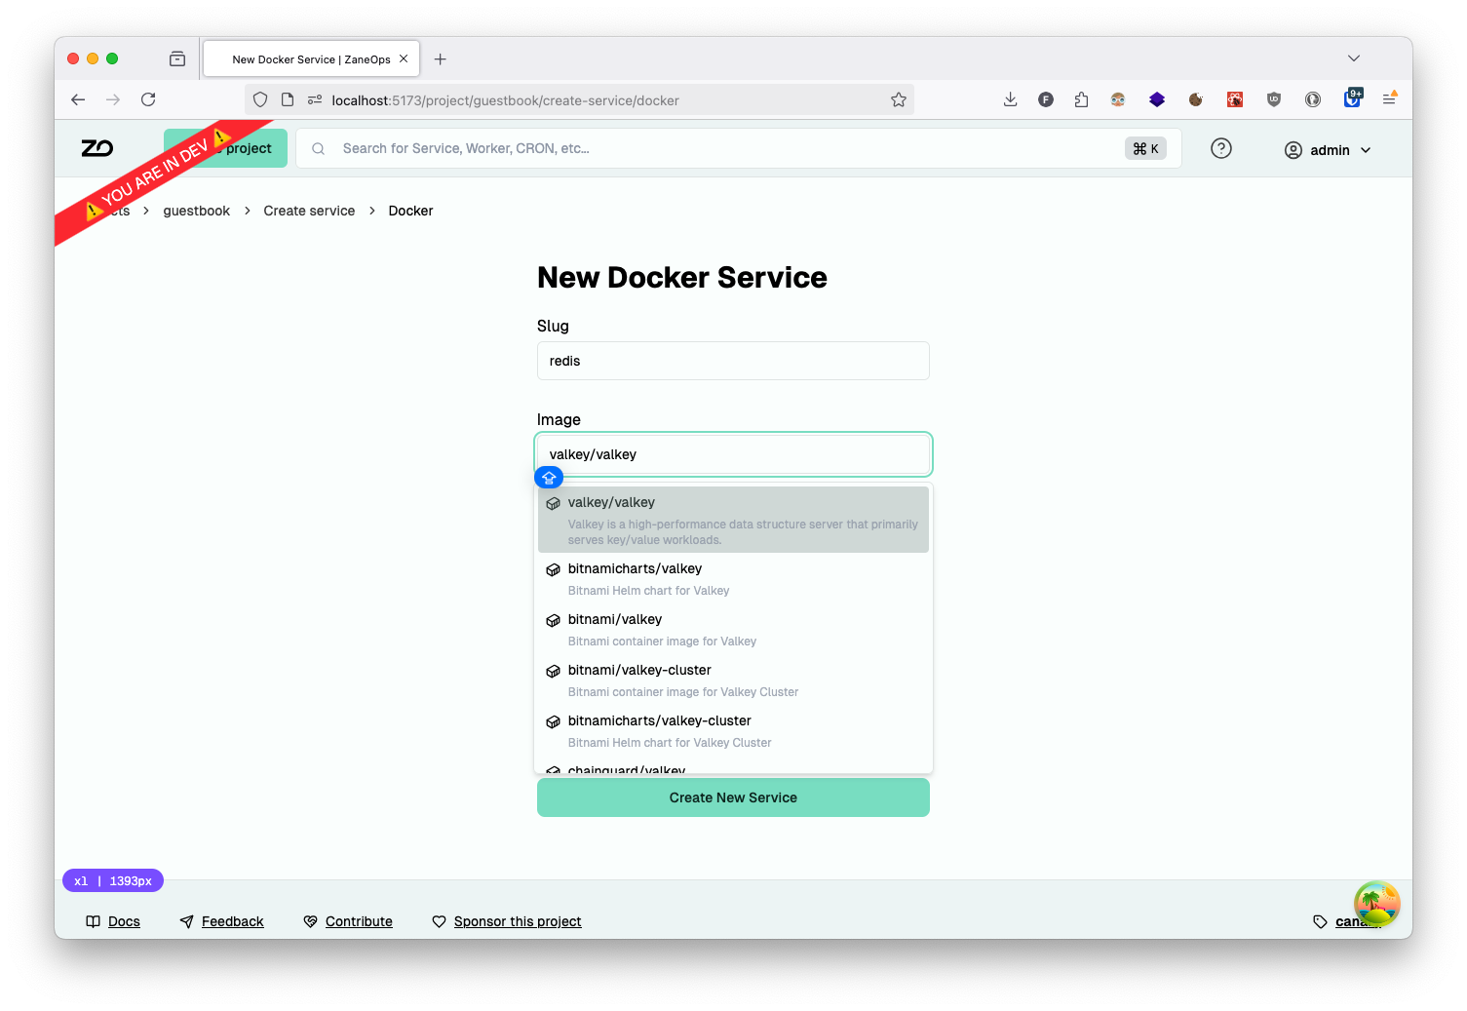Select bitnamicharts/valkey-cluster suggestion
Screen dimensions: 1467x1011
coord(733,730)
